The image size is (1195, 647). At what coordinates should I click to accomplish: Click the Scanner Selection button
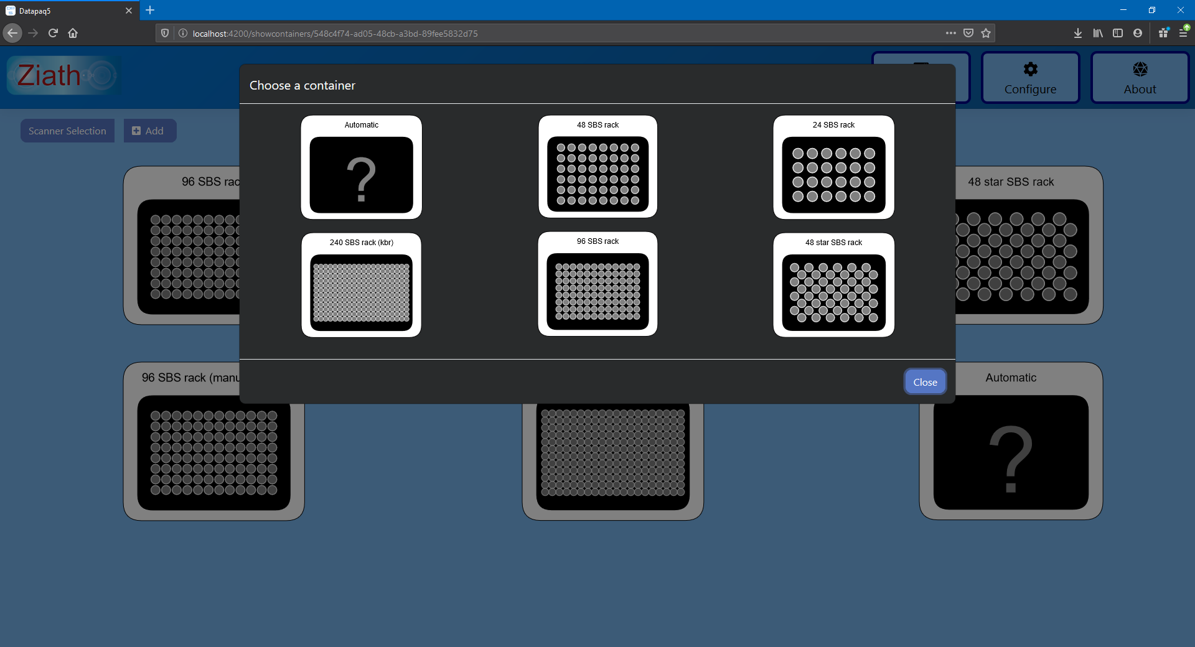click(67, 131)
